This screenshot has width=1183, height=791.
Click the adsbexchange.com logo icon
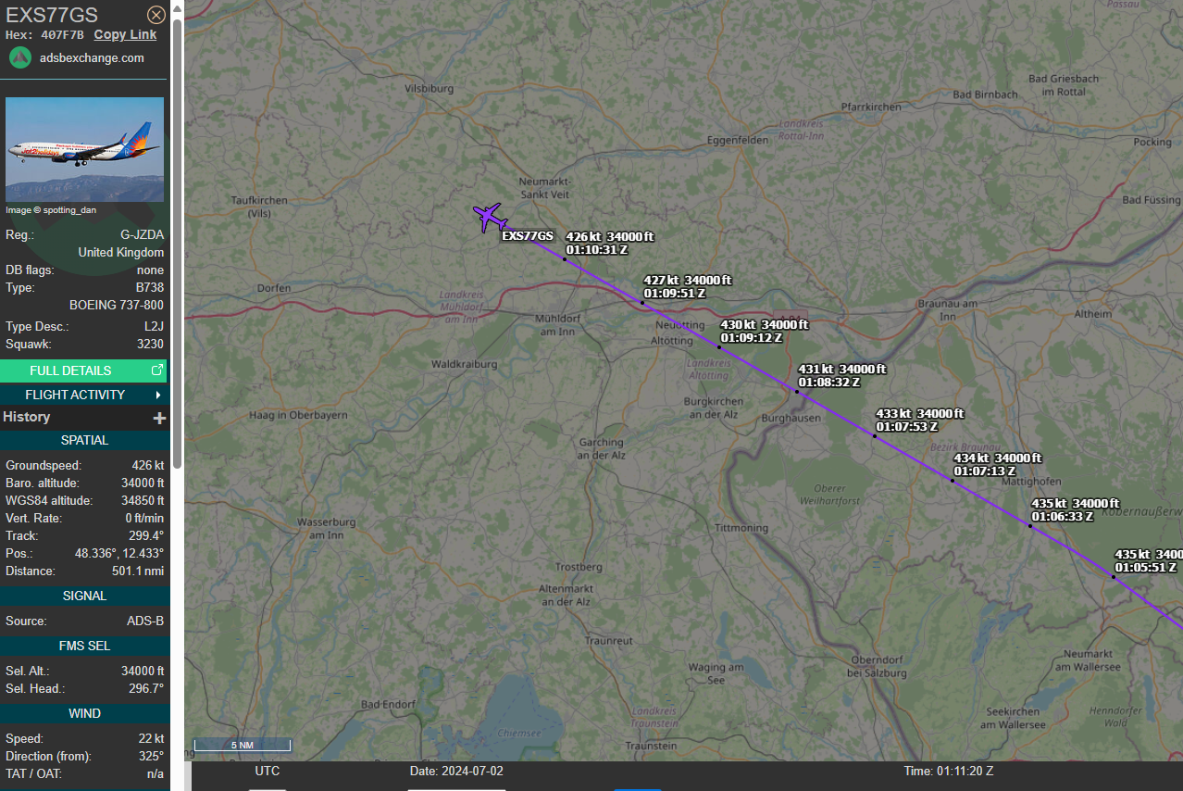[x=20, y=57]
